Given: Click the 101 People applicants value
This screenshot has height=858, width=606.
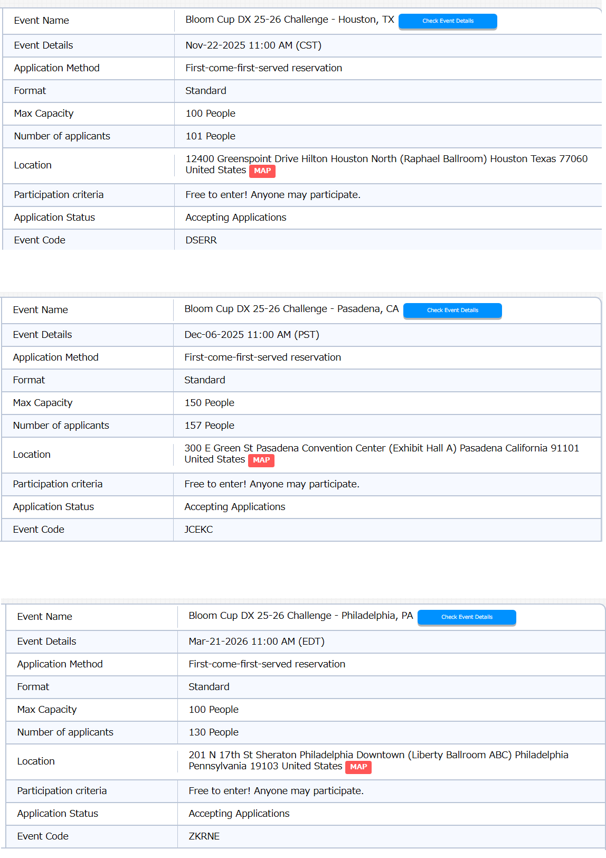Looking at the screenshot, I should click(x=211, y=136).
